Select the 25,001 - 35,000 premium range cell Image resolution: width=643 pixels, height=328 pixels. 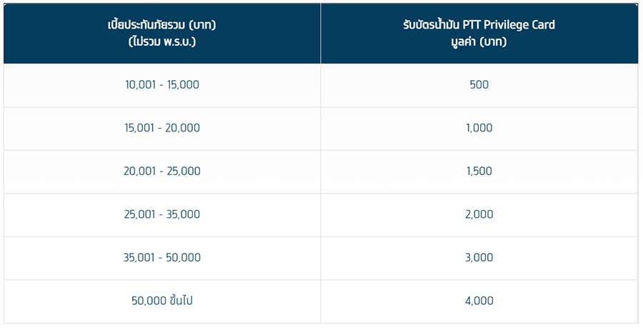point(162,214)
